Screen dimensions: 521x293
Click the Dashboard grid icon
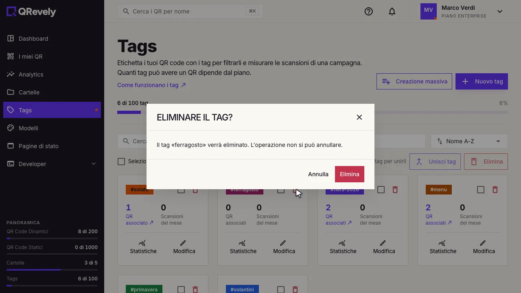[x=11, y=39]
